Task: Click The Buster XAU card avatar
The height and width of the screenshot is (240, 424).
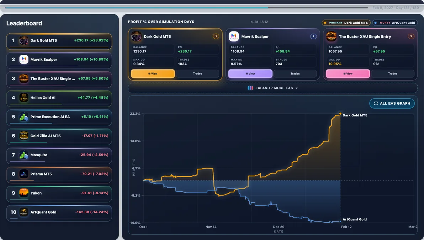Action: click(x=331, y=37)
